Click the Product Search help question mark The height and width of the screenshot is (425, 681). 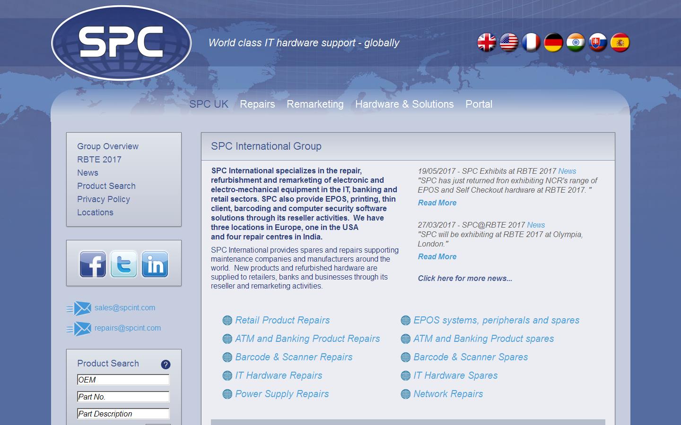165,364
